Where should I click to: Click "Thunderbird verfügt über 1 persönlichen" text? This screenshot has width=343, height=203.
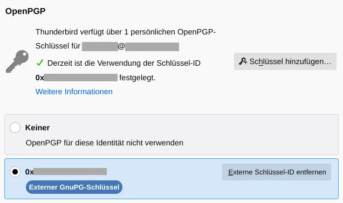pyautogui.click(x=106, y=32)
